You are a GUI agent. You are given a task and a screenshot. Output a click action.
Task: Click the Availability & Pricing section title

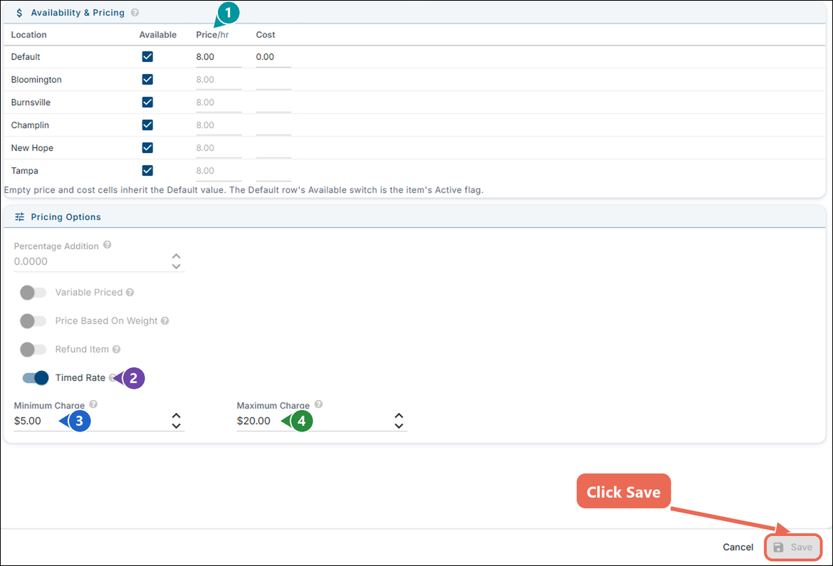point(78,13)
